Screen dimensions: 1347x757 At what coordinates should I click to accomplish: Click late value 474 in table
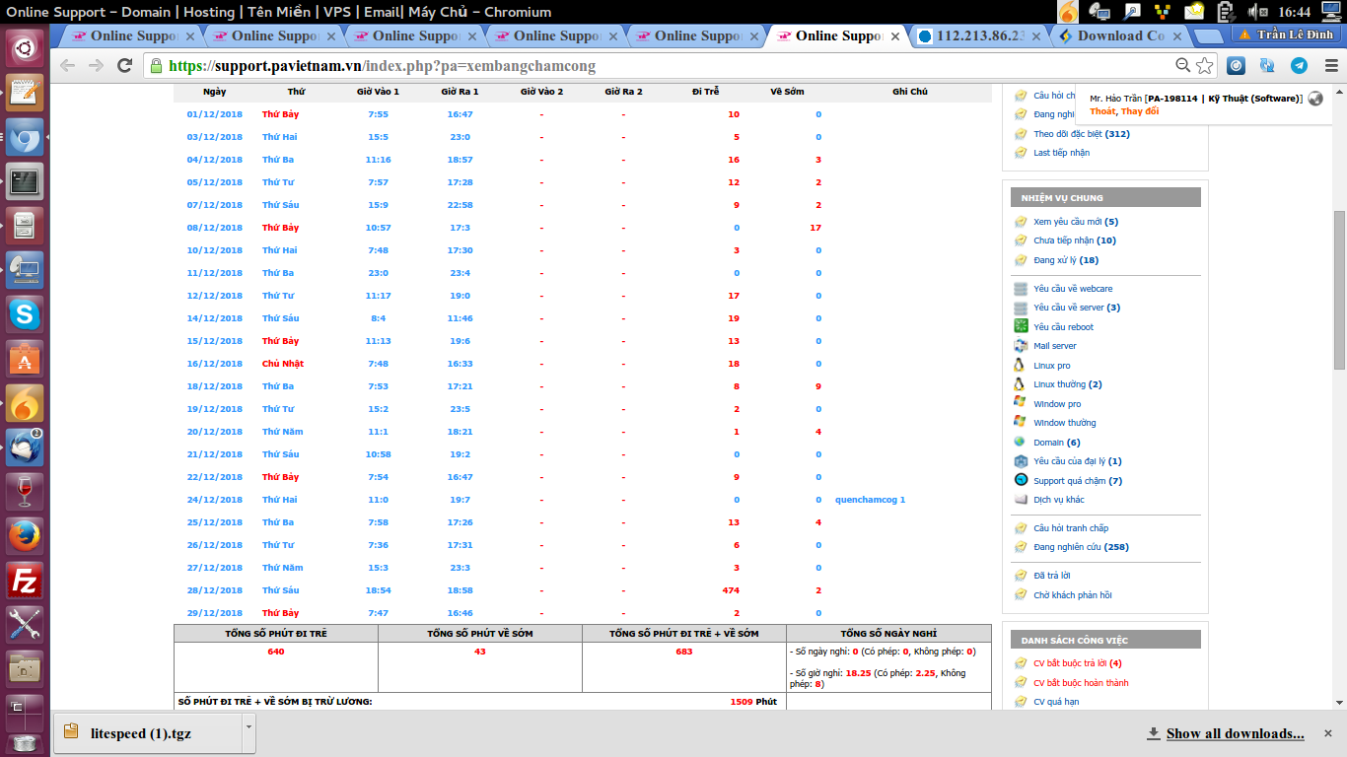tap(731, 590)
